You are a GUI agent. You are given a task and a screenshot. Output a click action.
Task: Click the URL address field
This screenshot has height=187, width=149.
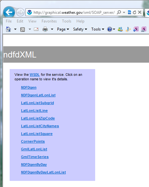[74, 13]
